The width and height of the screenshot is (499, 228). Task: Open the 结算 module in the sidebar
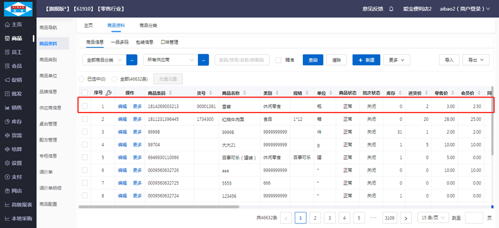coord(13,149)
